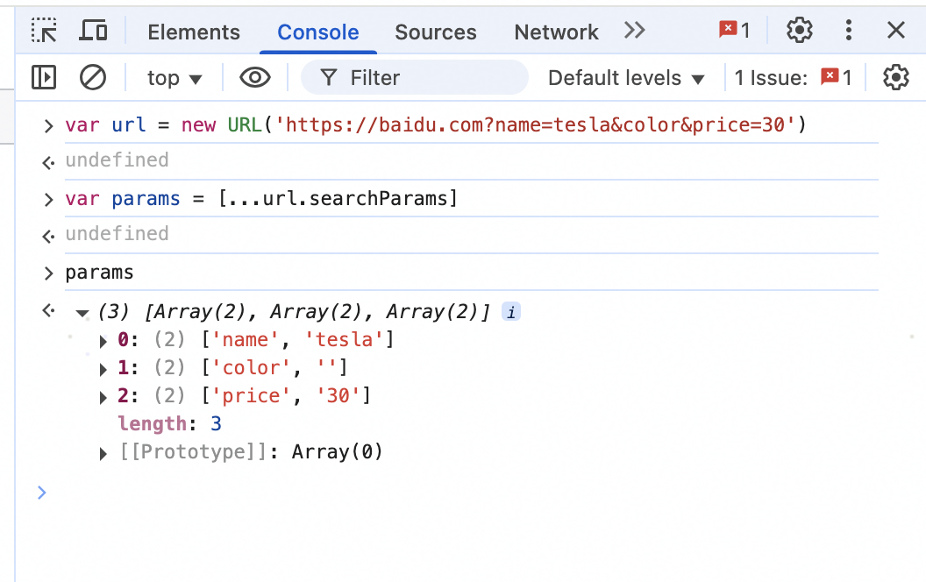Open the top JavaScript context dropdown
This screenshot has width=926, height=582.
click(x=175, y=78)
